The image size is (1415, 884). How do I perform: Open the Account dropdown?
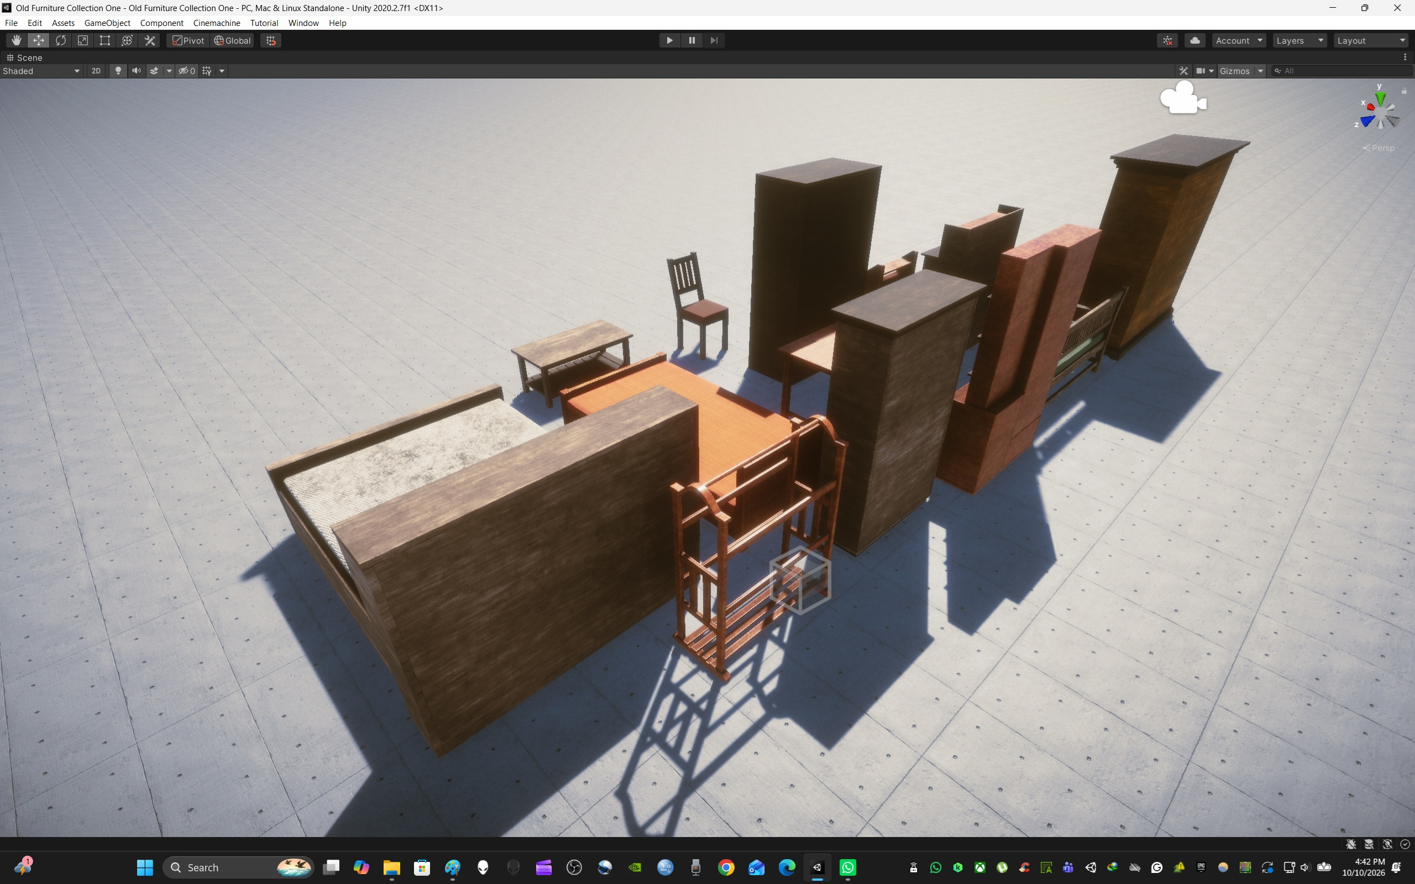[x=1239, y=40]
